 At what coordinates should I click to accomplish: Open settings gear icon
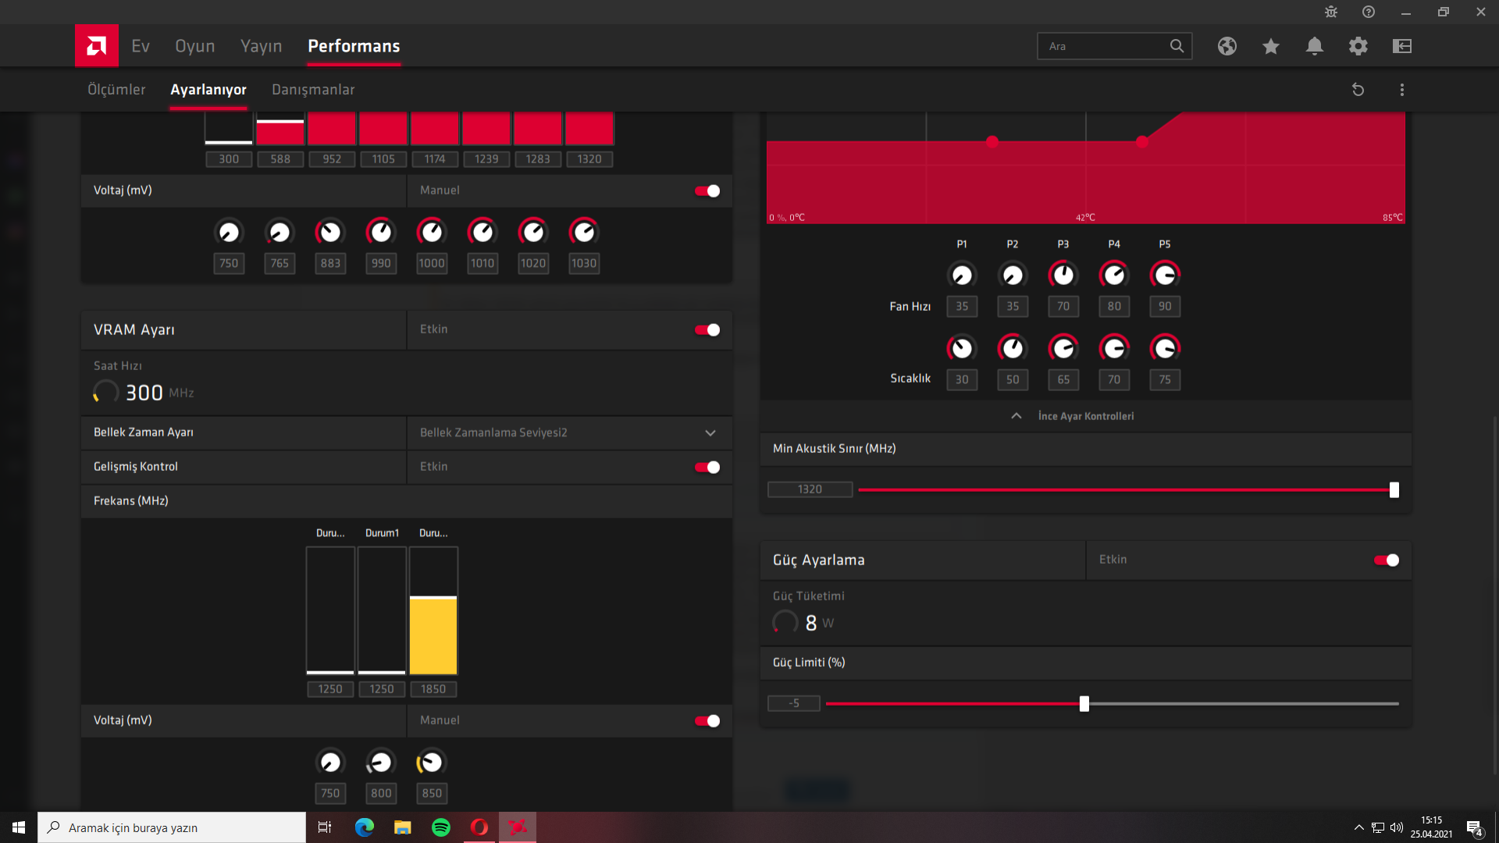(x=1358, y=46)
